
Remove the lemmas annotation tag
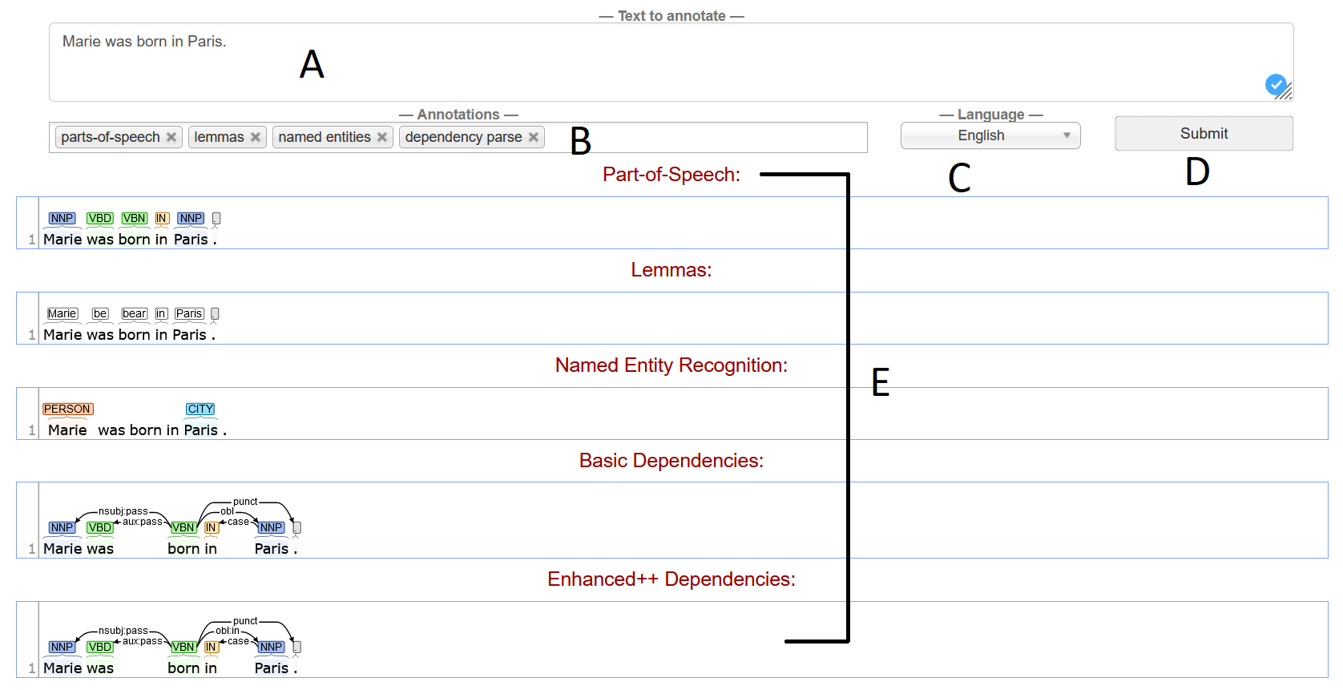tap(255, 137)
